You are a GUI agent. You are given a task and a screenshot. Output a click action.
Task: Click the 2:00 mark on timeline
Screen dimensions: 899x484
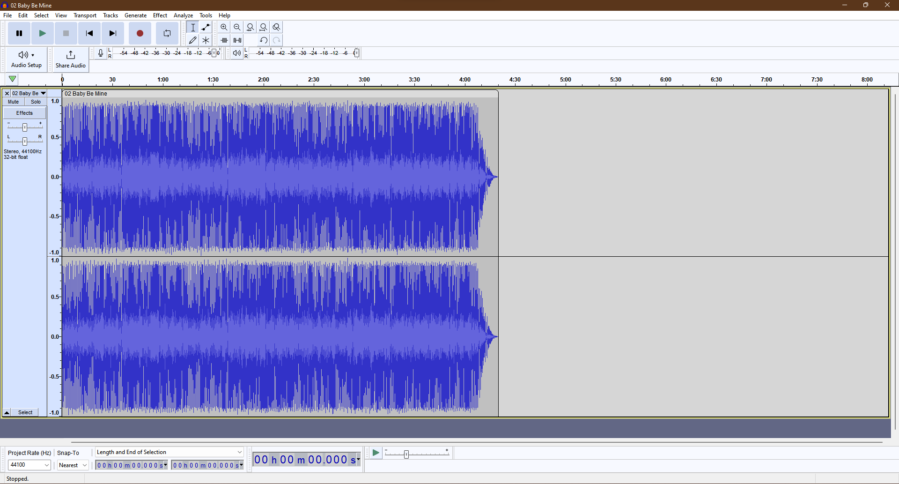263,80
